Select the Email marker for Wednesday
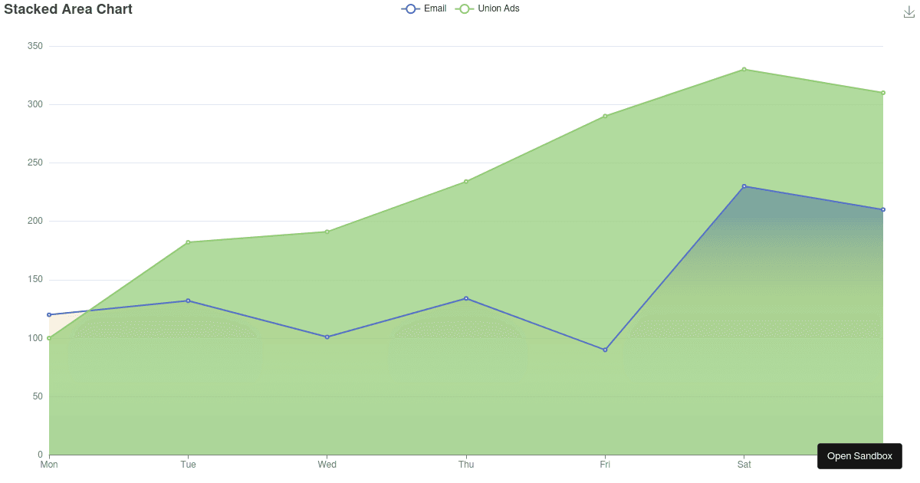 (x=327, y=337)
